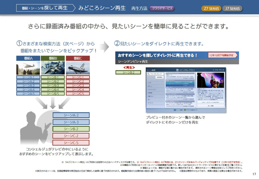The height and width of the screenshot is (179, 259).
Task: Click the 再生方法 label in the header
Action: click(139, 8)
